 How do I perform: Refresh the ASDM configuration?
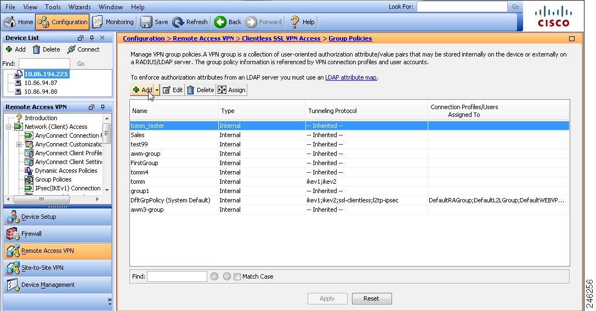[x=190, y=22]
